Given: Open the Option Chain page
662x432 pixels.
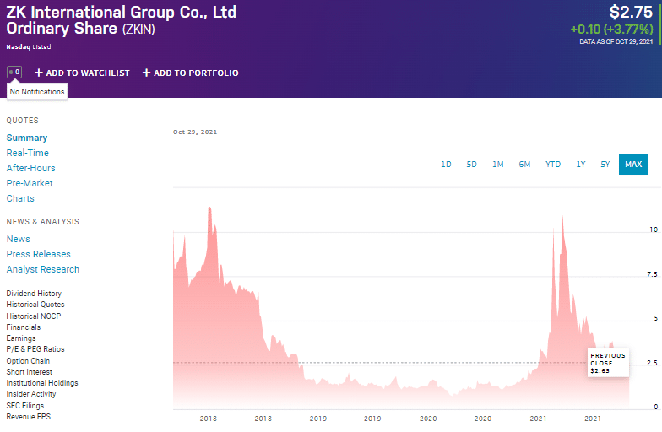Looking at the screenshot, I should click(28, 361).
